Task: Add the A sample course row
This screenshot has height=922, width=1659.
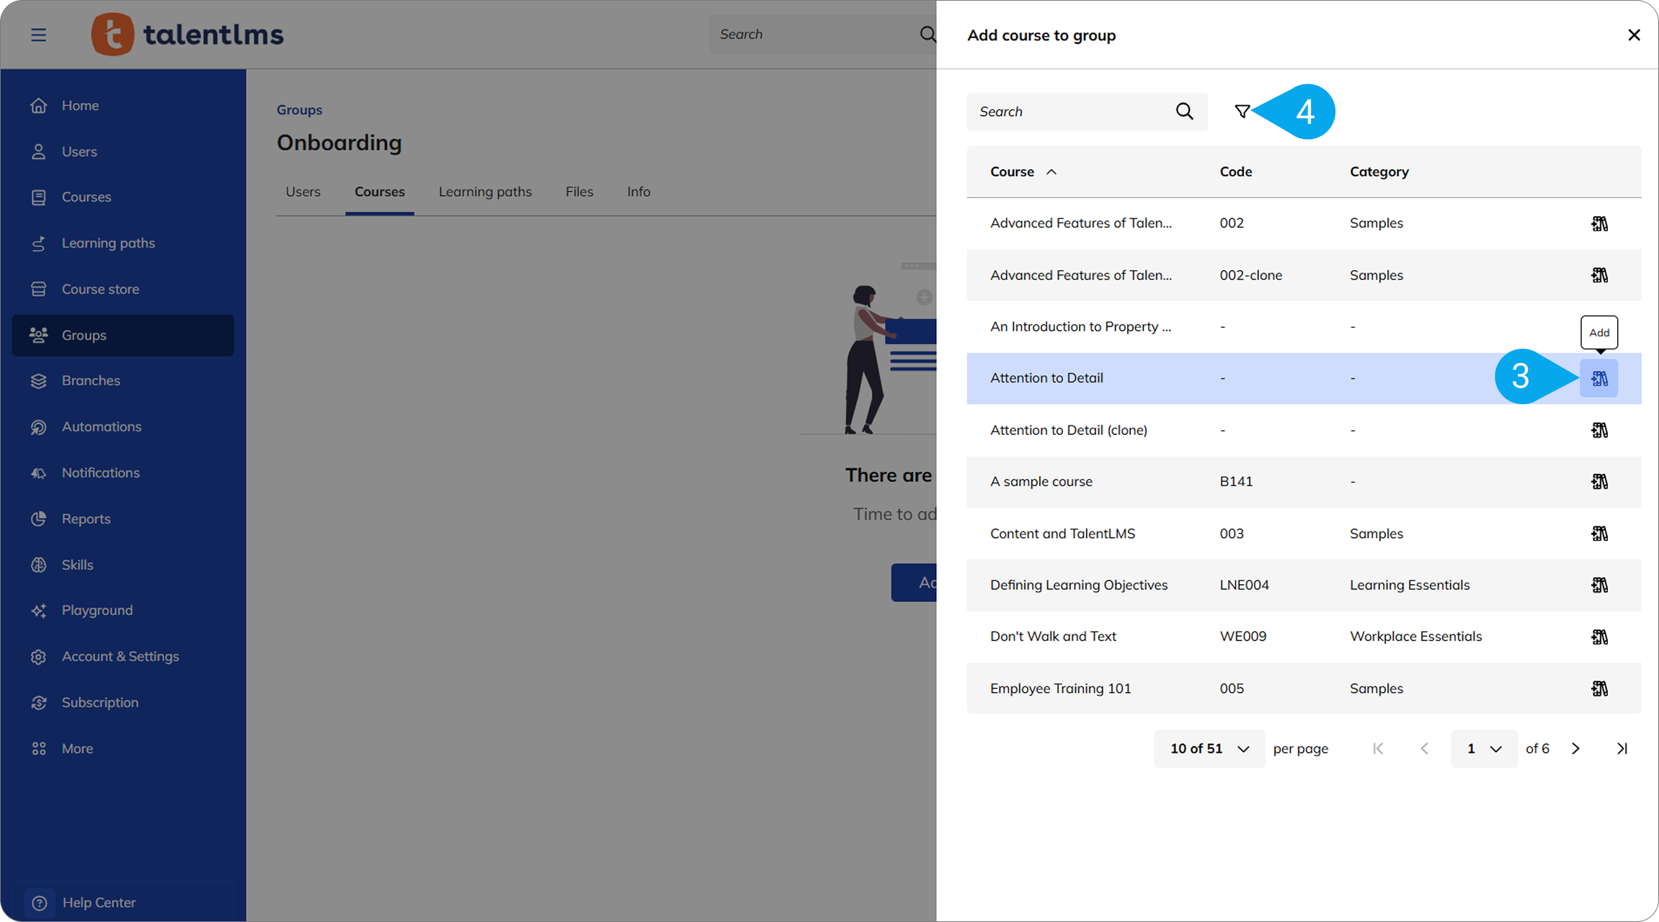Action: tap(1599, 482)
